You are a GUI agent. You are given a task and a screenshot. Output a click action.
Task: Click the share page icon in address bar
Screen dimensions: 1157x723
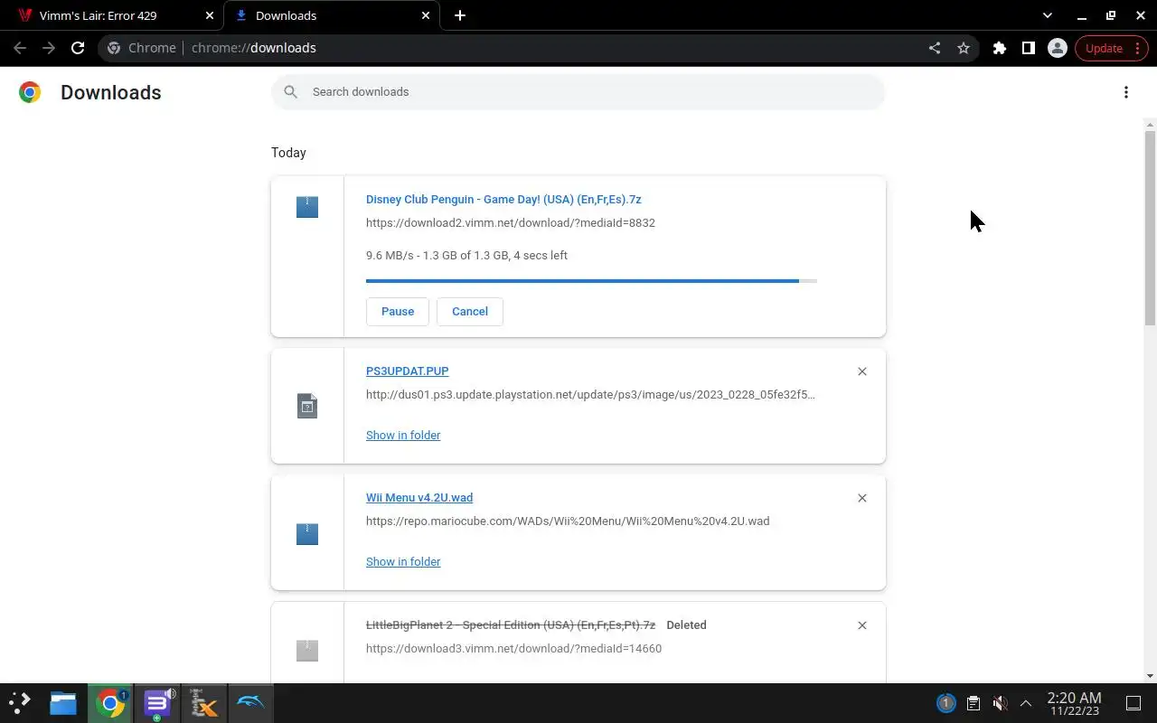(x=935, y=48)
